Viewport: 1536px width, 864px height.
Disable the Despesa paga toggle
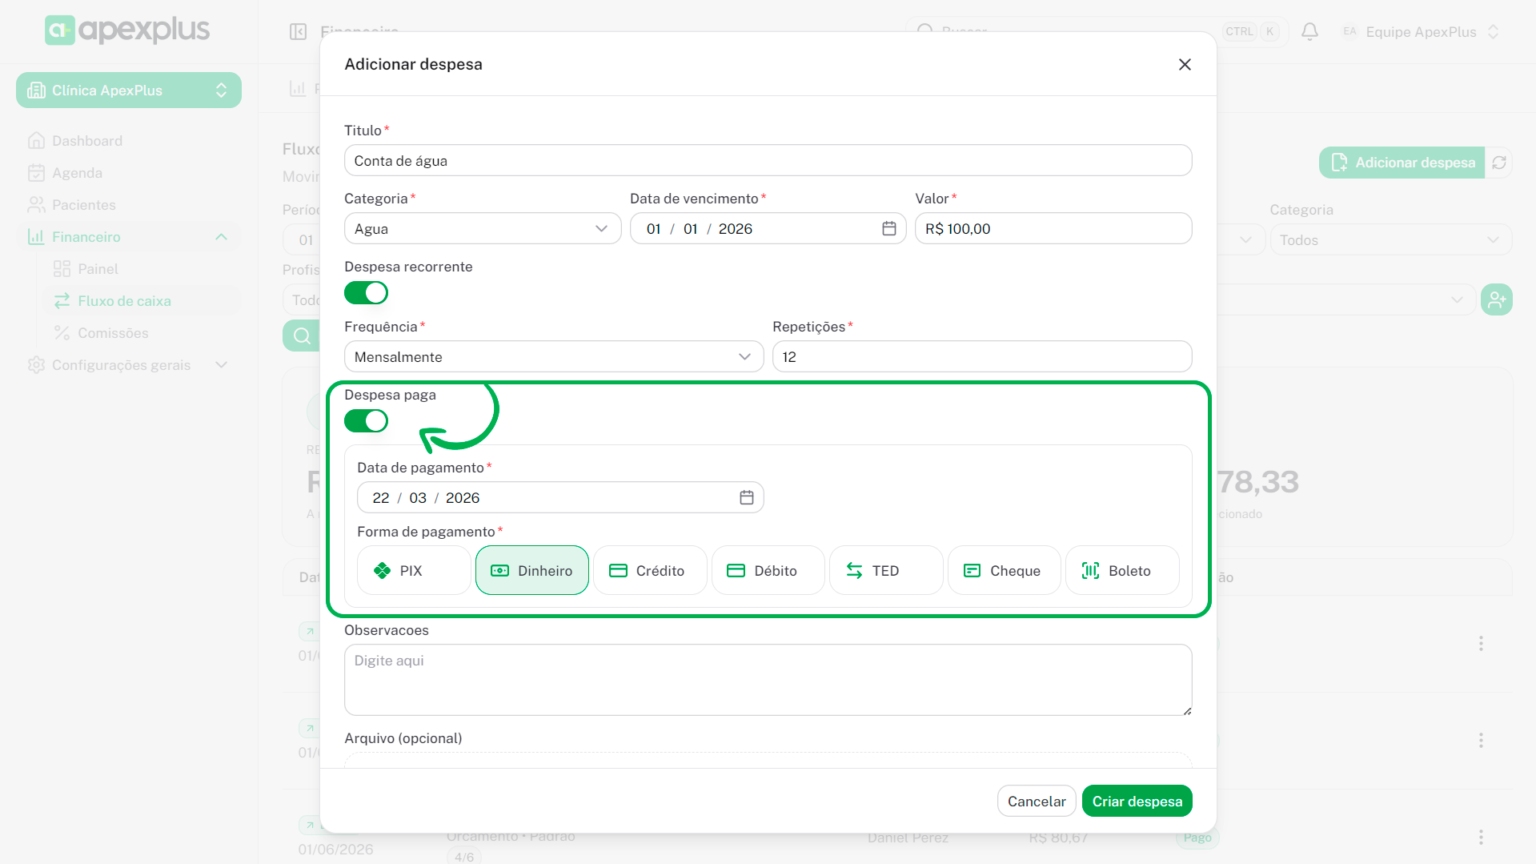tap(367, 421)
